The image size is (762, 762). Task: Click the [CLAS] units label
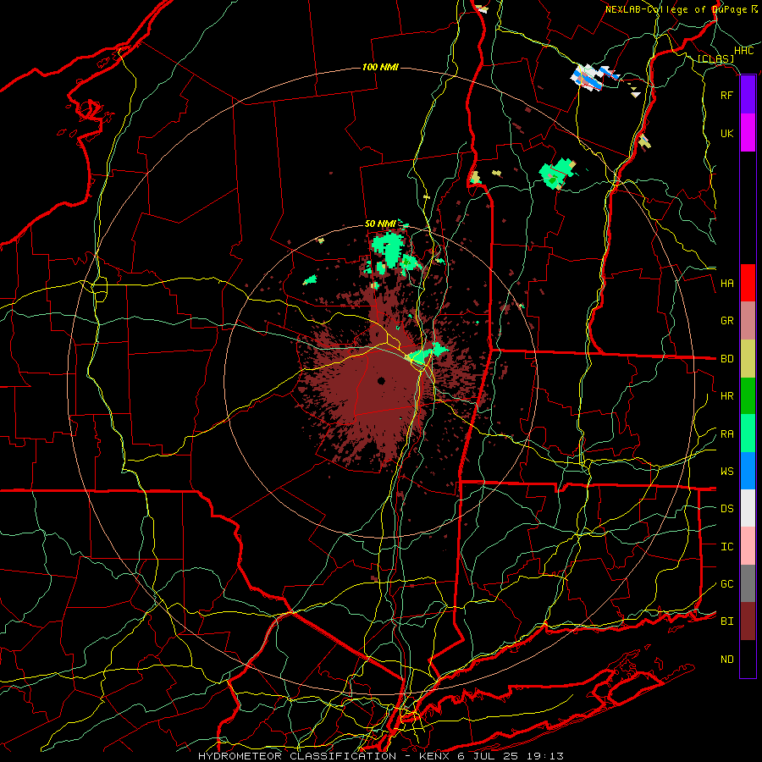(x=715, y=58)
